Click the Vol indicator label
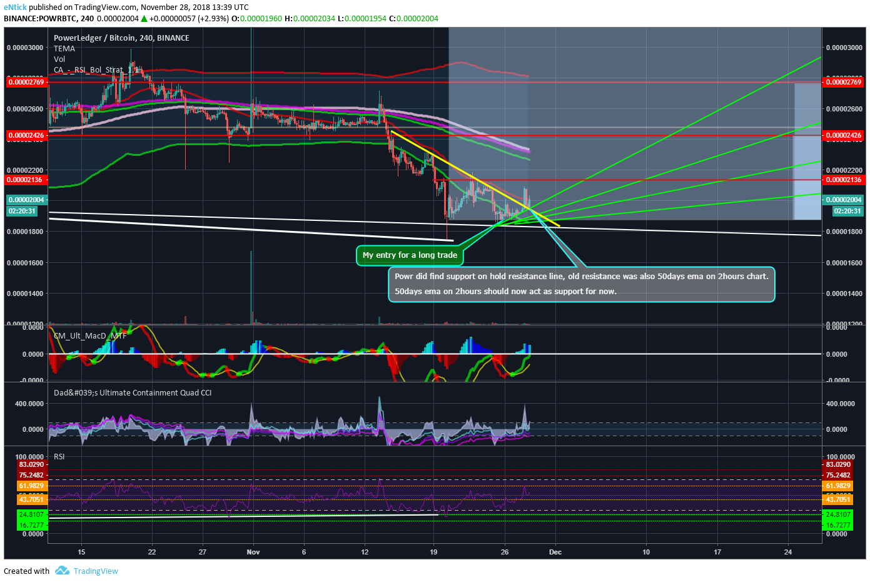 pyautogui.click(x=59, y=59)
